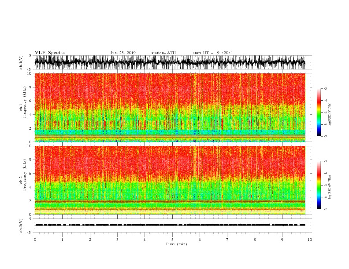The height and width of the screenshot is (269, 349).
Task: Click the upper color bar "-6" label
Action: click(x=325, y=124)
